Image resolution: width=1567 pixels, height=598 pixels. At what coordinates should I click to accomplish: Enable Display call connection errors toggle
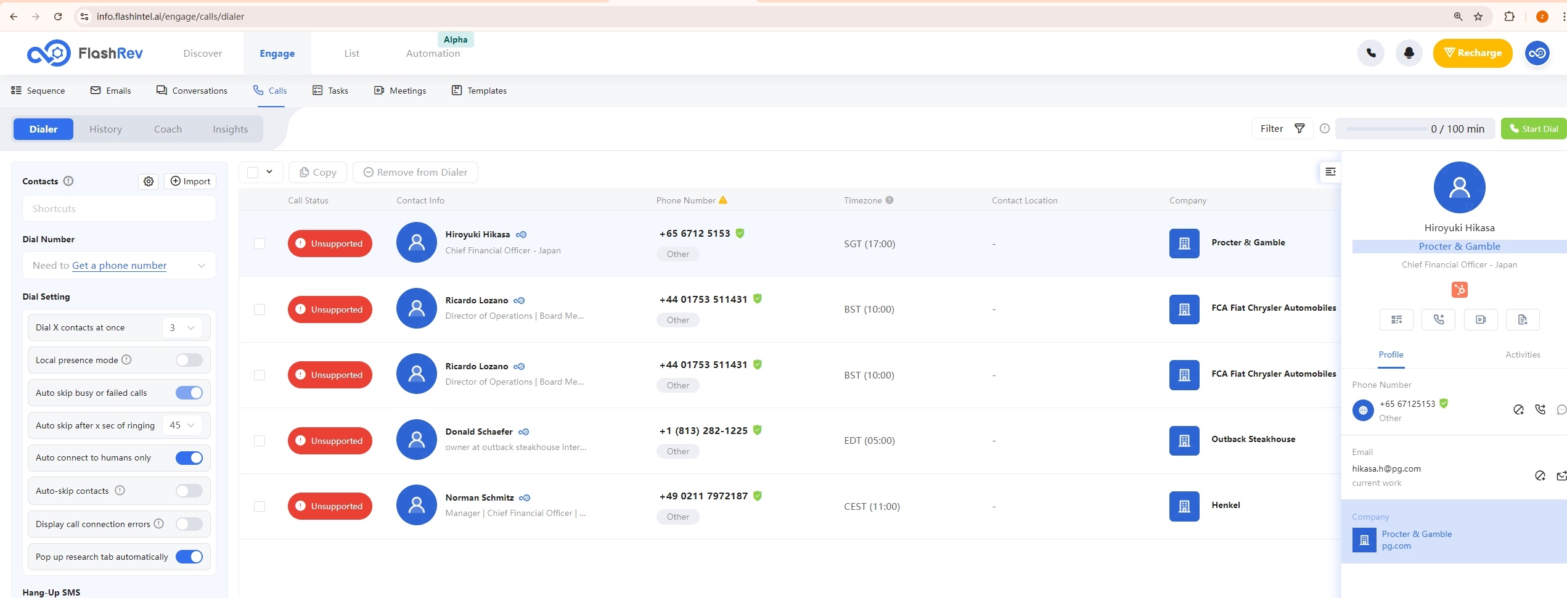point(189,524)
